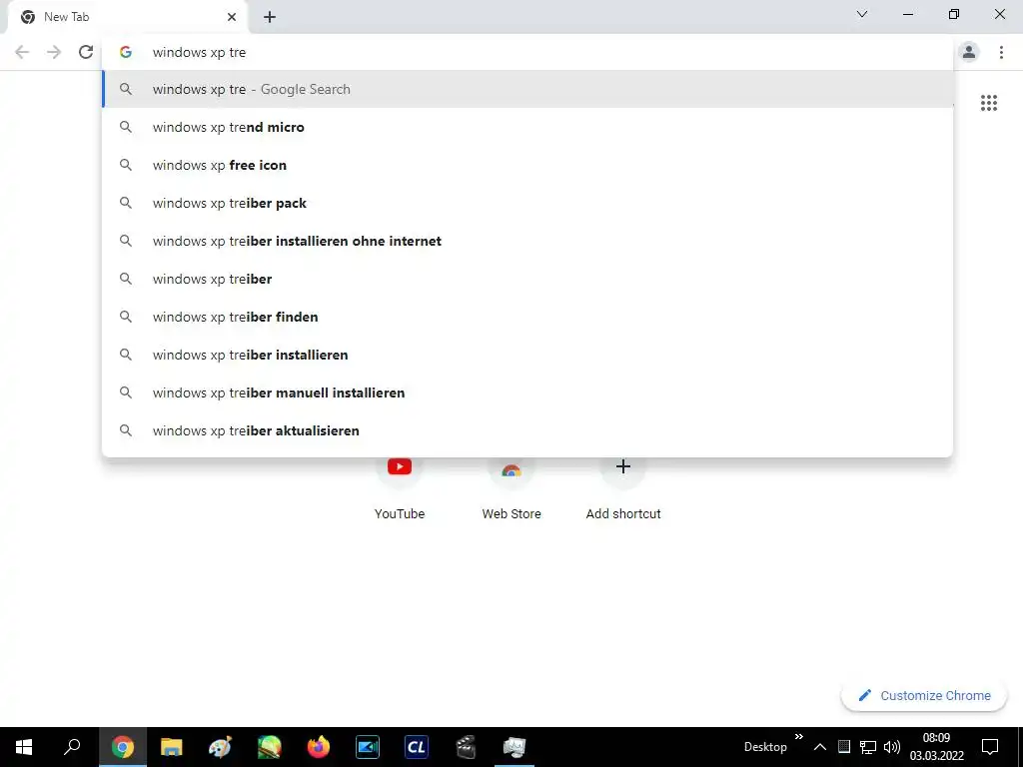This screenshot has width=1023, height=767.
Task: Click the Desktop toolbar label
Action: point(765,747)
